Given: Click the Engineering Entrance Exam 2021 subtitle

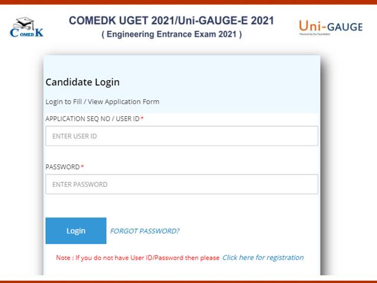Looking at the screenshot, I should 171,34.
